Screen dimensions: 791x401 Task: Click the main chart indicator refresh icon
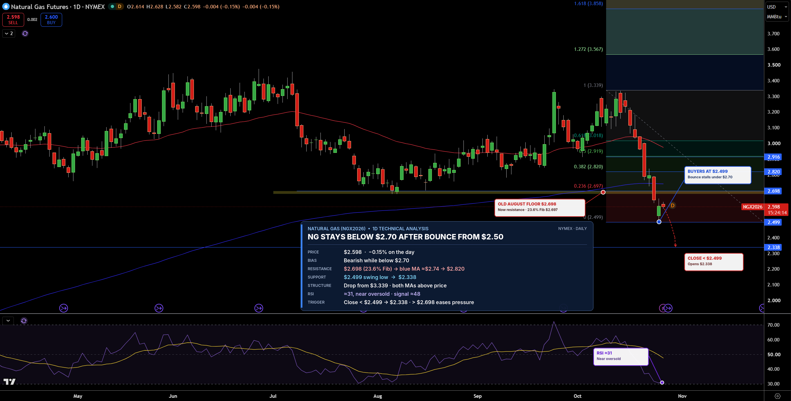pyautogui.click(x=25, y=33)
